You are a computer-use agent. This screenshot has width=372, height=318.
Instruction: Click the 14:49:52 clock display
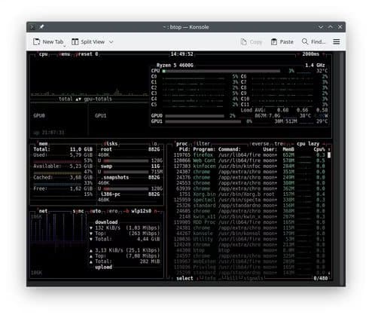[181, 54]
